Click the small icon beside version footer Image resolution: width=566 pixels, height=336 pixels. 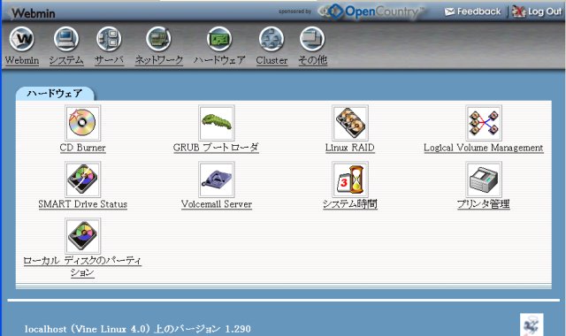click(532, 325)
